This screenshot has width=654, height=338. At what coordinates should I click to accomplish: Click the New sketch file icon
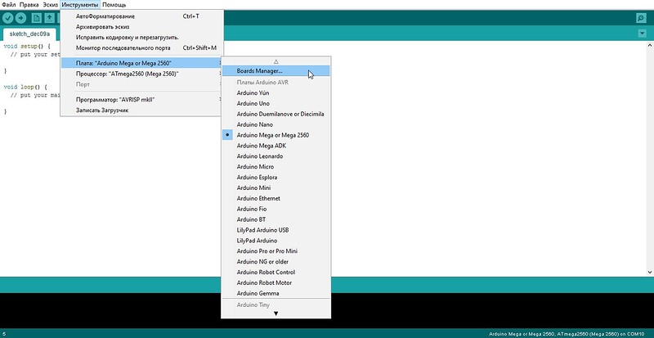point(37,18)
